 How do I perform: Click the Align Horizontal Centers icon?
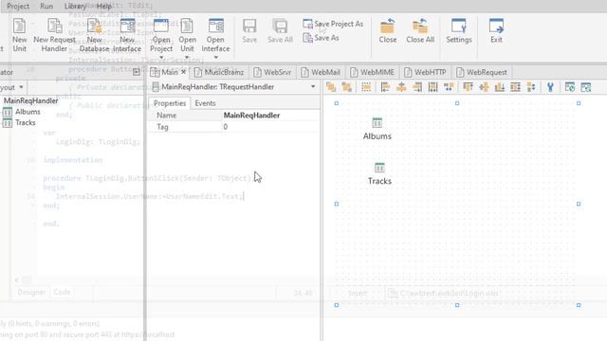click(x=401, y=87)
